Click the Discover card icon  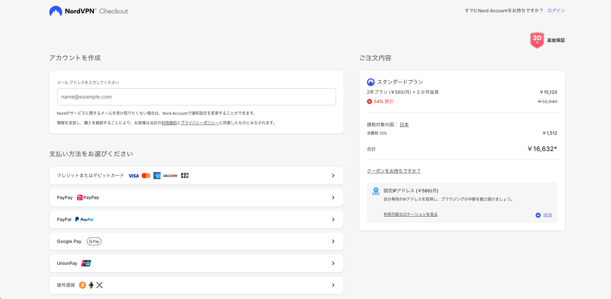pos(170,176)
